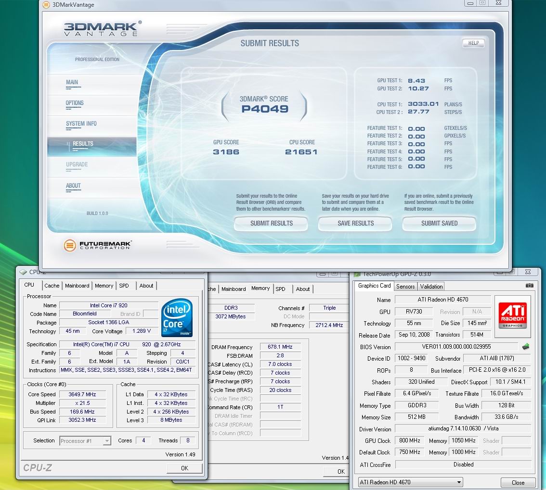Click the ATI Radeon Graphics logo
Screen dimensions: 546x490
513,316
